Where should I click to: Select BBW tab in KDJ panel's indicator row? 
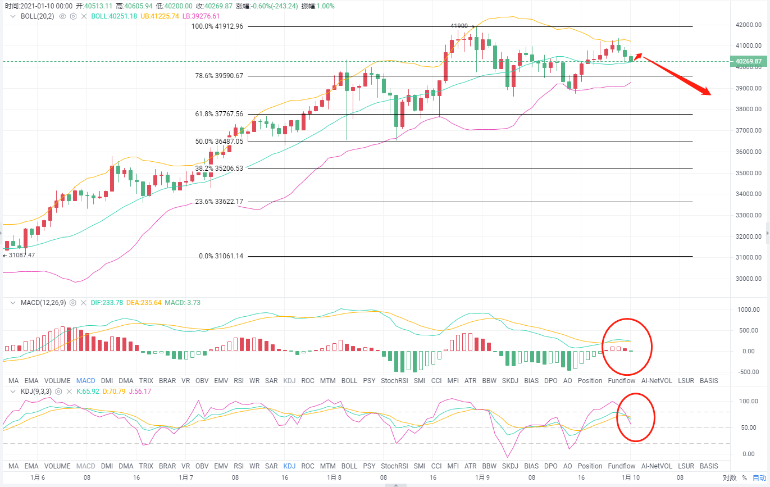[489, 466]
